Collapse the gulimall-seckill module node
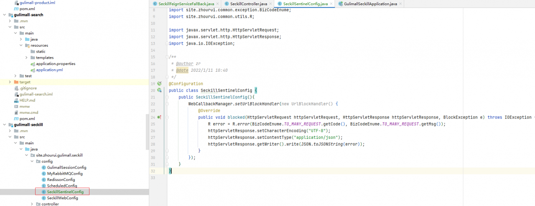 pyautogui.click(x=4, y=125)
